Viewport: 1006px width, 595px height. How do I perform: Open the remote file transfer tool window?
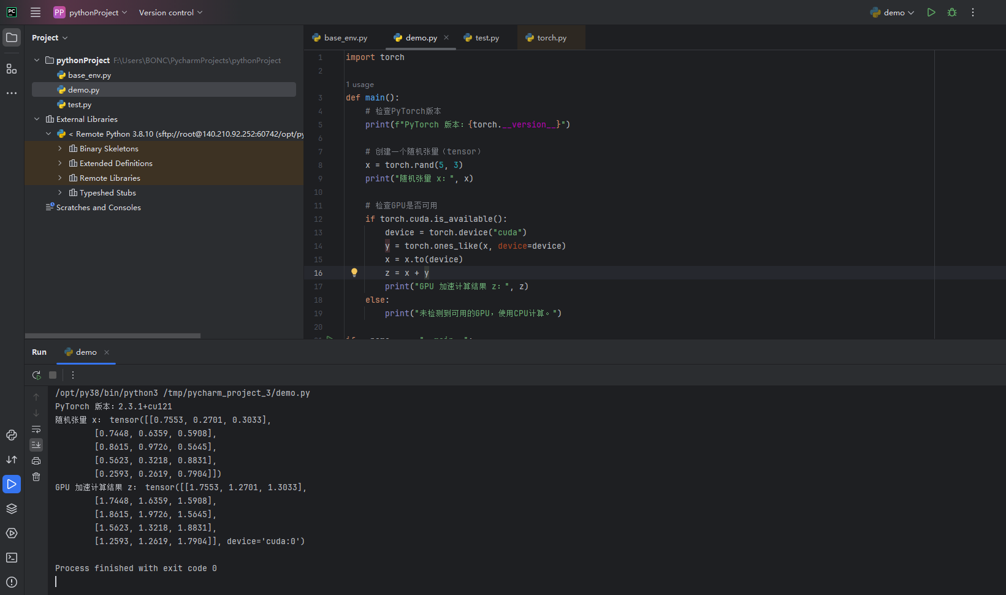point(12,460)
